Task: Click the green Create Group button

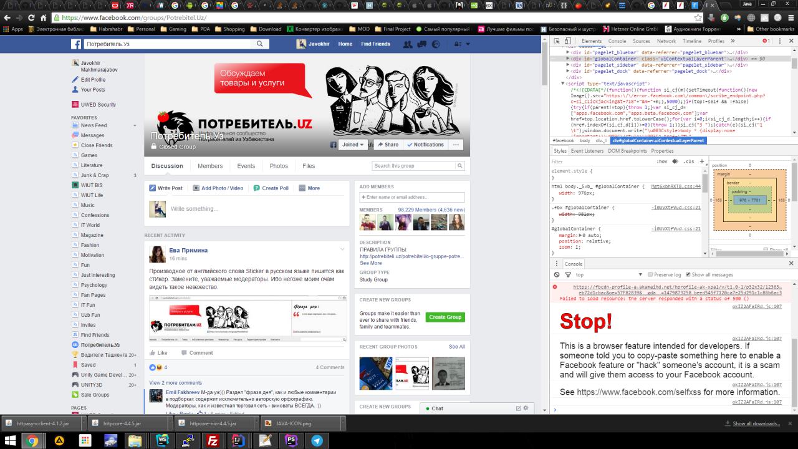Action: click(x=446, y=317)
